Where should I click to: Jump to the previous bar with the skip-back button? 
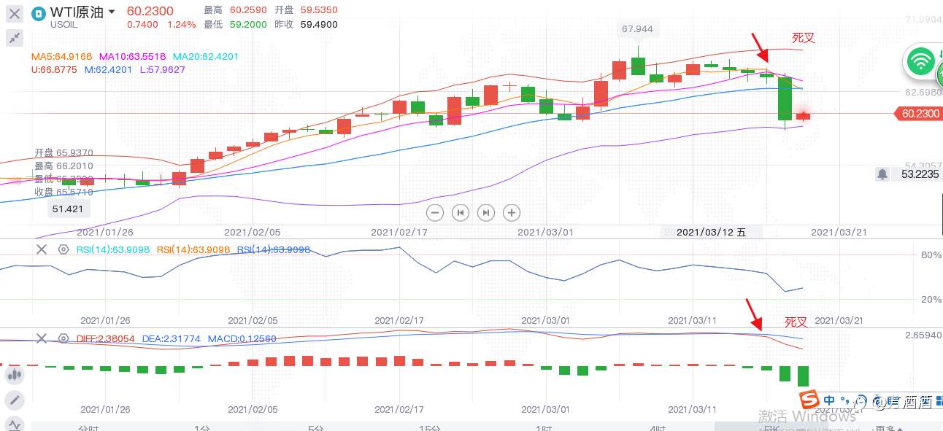coord(461,213)
